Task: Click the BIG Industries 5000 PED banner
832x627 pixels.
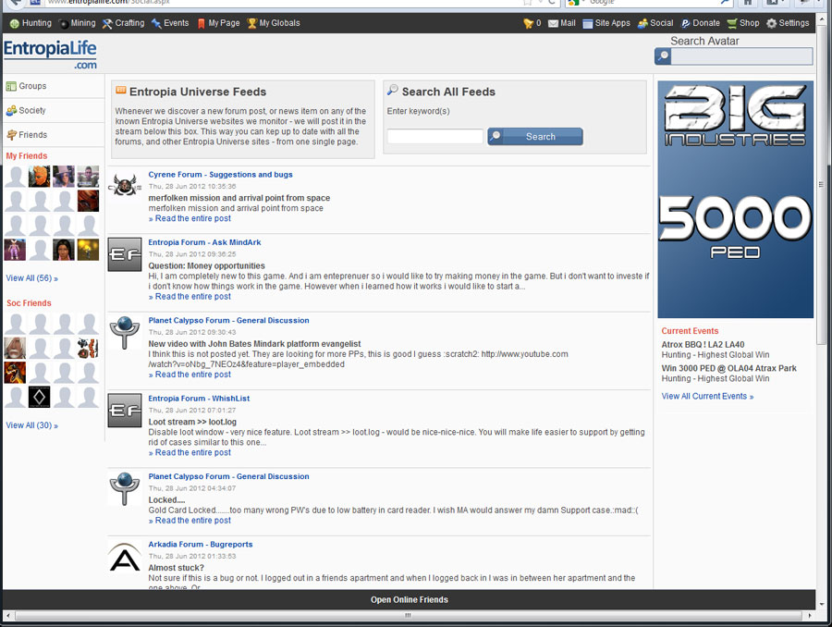Action: [x=736, y=200]
